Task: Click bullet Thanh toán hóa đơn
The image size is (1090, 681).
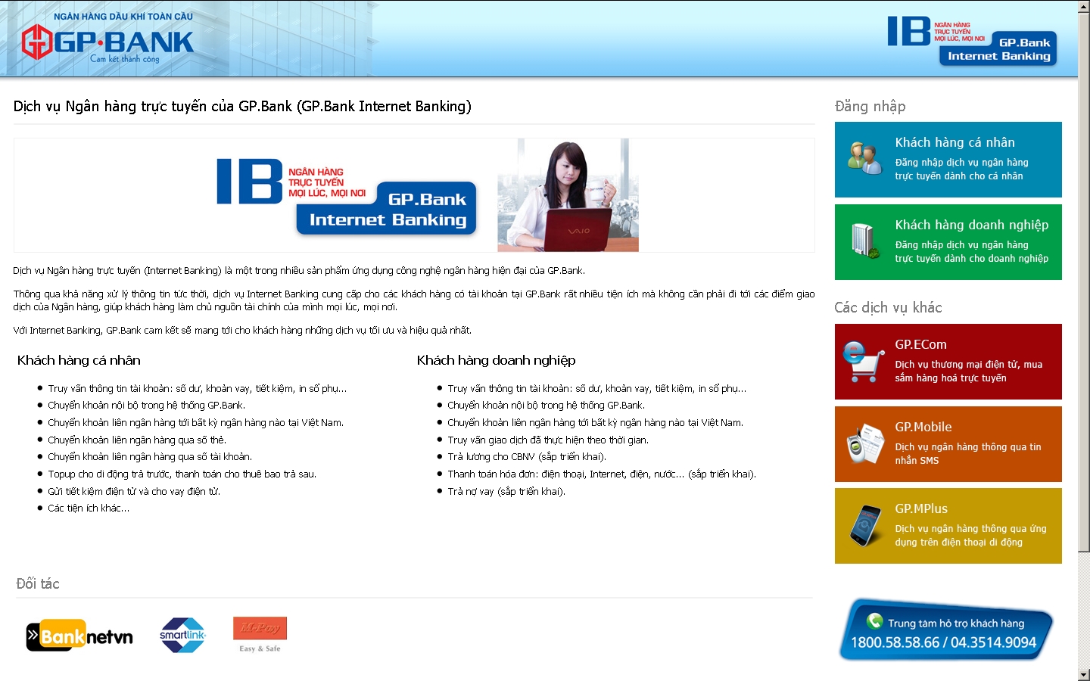Action: (x=602, y=474)
